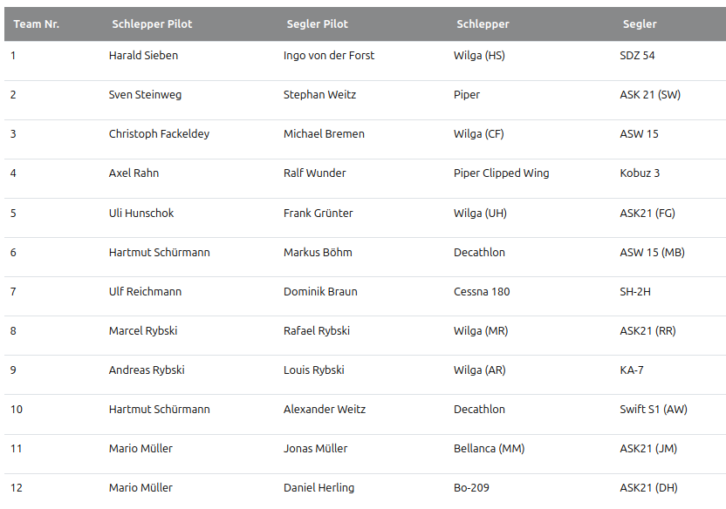Click the 'KA-7' glider cell

pyautogui.click(x=632, y=370)
